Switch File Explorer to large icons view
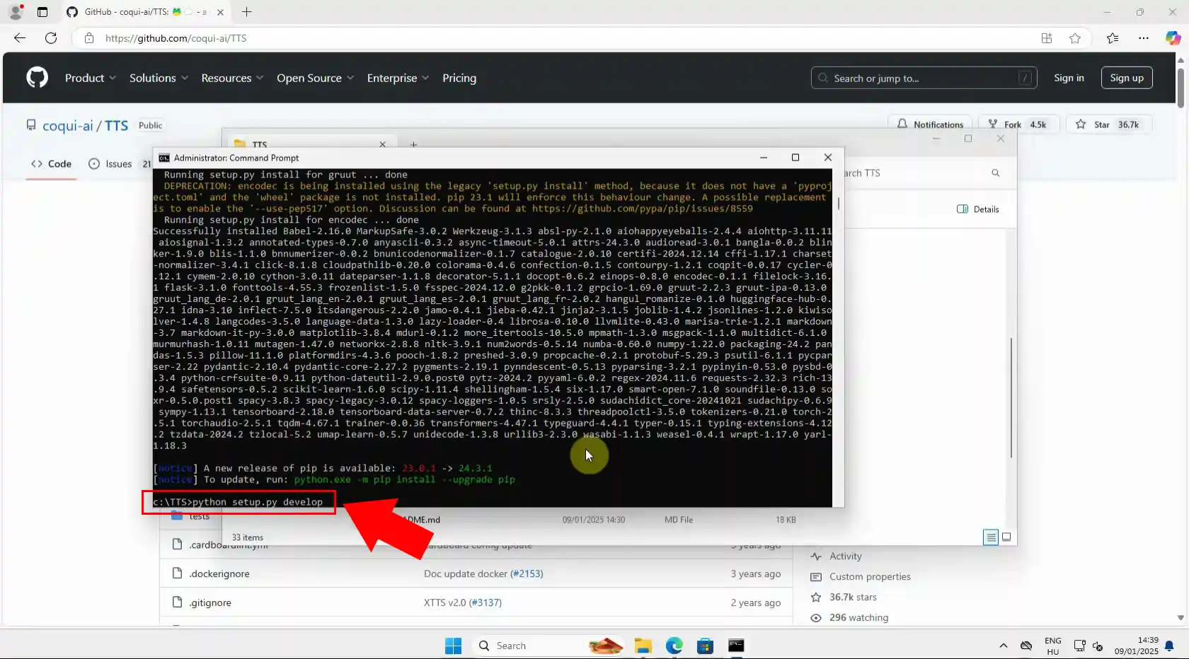Image resolution: width=1189 pixels, height=659 pixels. pos(1006,537)
